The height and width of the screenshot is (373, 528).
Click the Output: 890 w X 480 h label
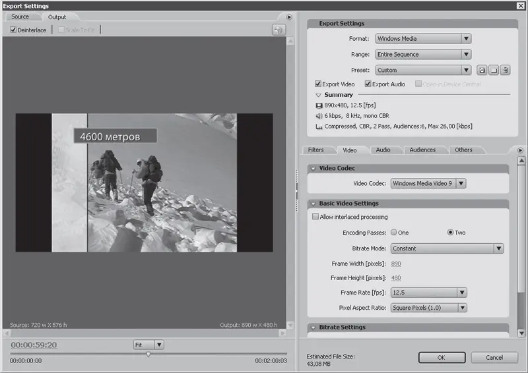click(x=249, y=325)
